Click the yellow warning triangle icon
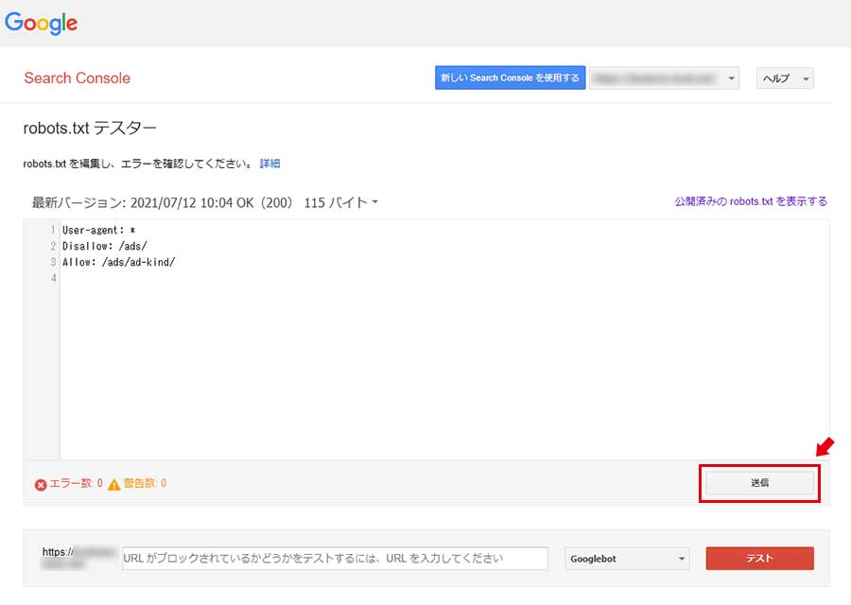Viewport: 851px width, 605px height. [x=114, y=485]
